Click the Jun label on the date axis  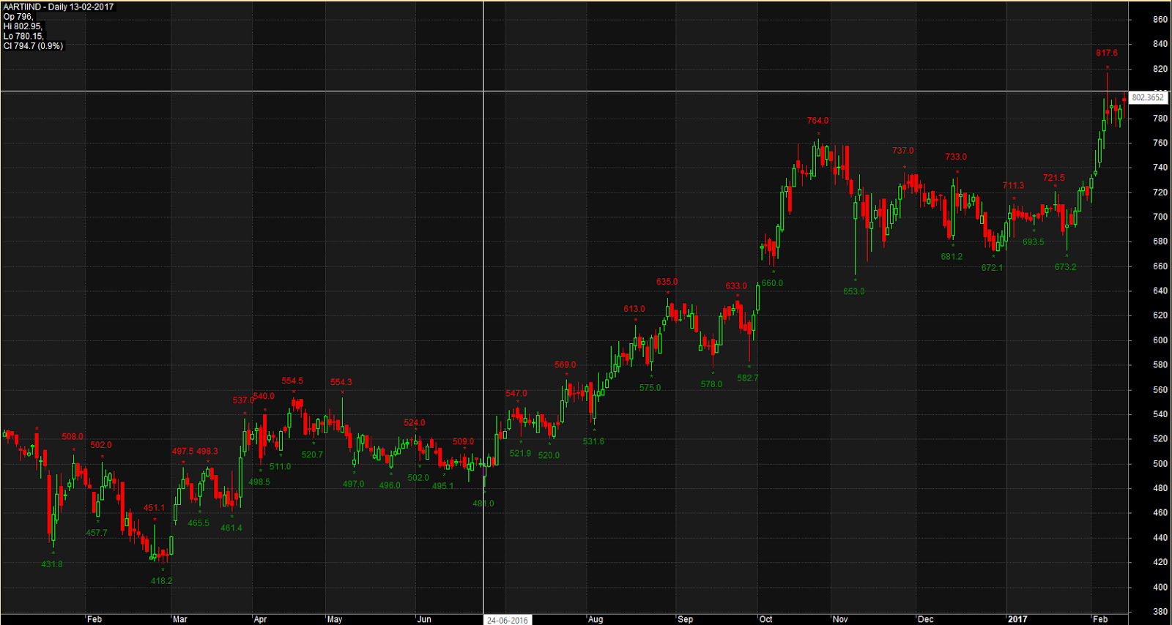click(424, 619)
